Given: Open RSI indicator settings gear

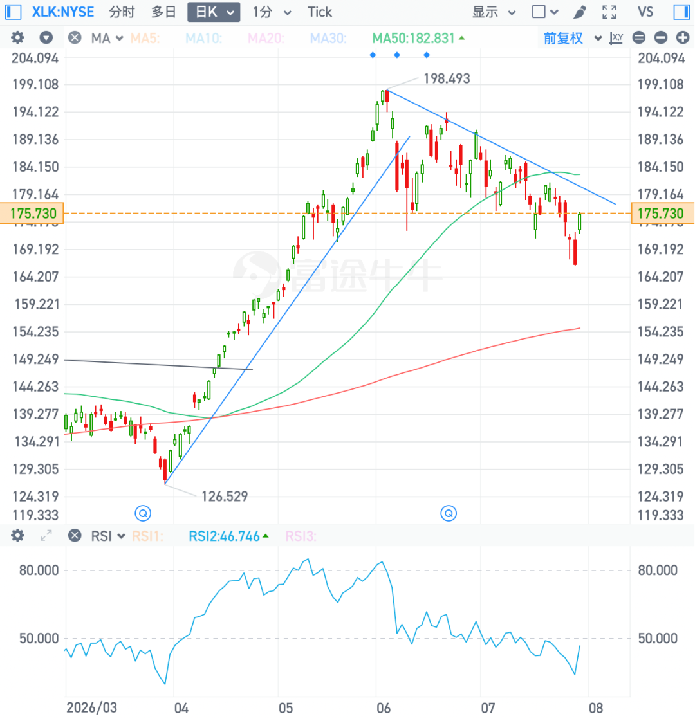Looking at the screenshot, I should tap(17, 536).
